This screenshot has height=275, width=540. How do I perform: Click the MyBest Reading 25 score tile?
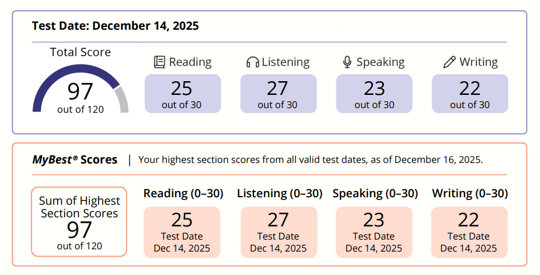(182, 232)
